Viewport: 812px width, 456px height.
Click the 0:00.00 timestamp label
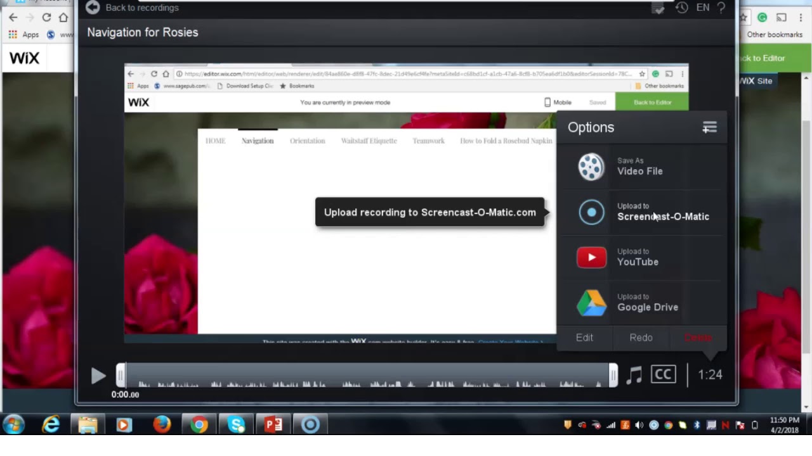coord(125,395)
